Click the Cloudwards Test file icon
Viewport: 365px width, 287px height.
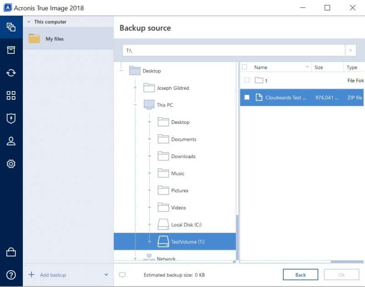pos(259,97)
